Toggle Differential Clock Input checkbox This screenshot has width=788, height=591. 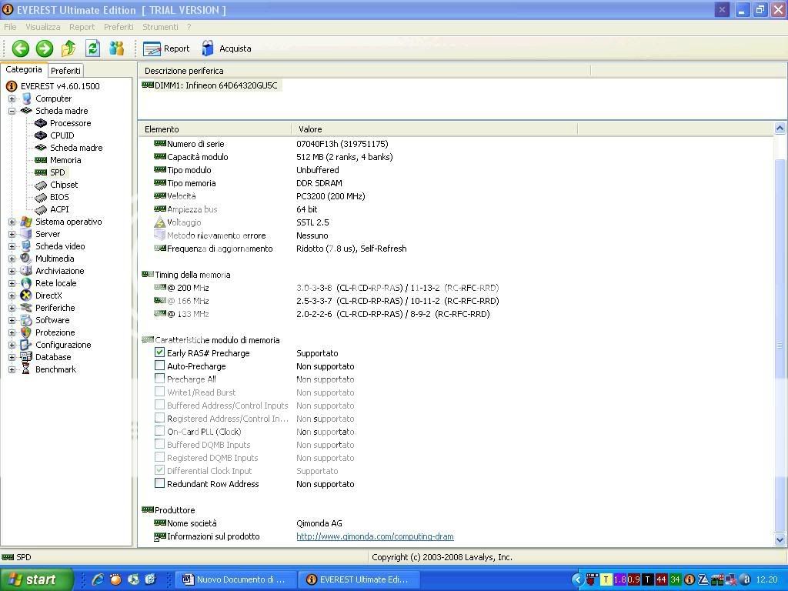point(159,470)
